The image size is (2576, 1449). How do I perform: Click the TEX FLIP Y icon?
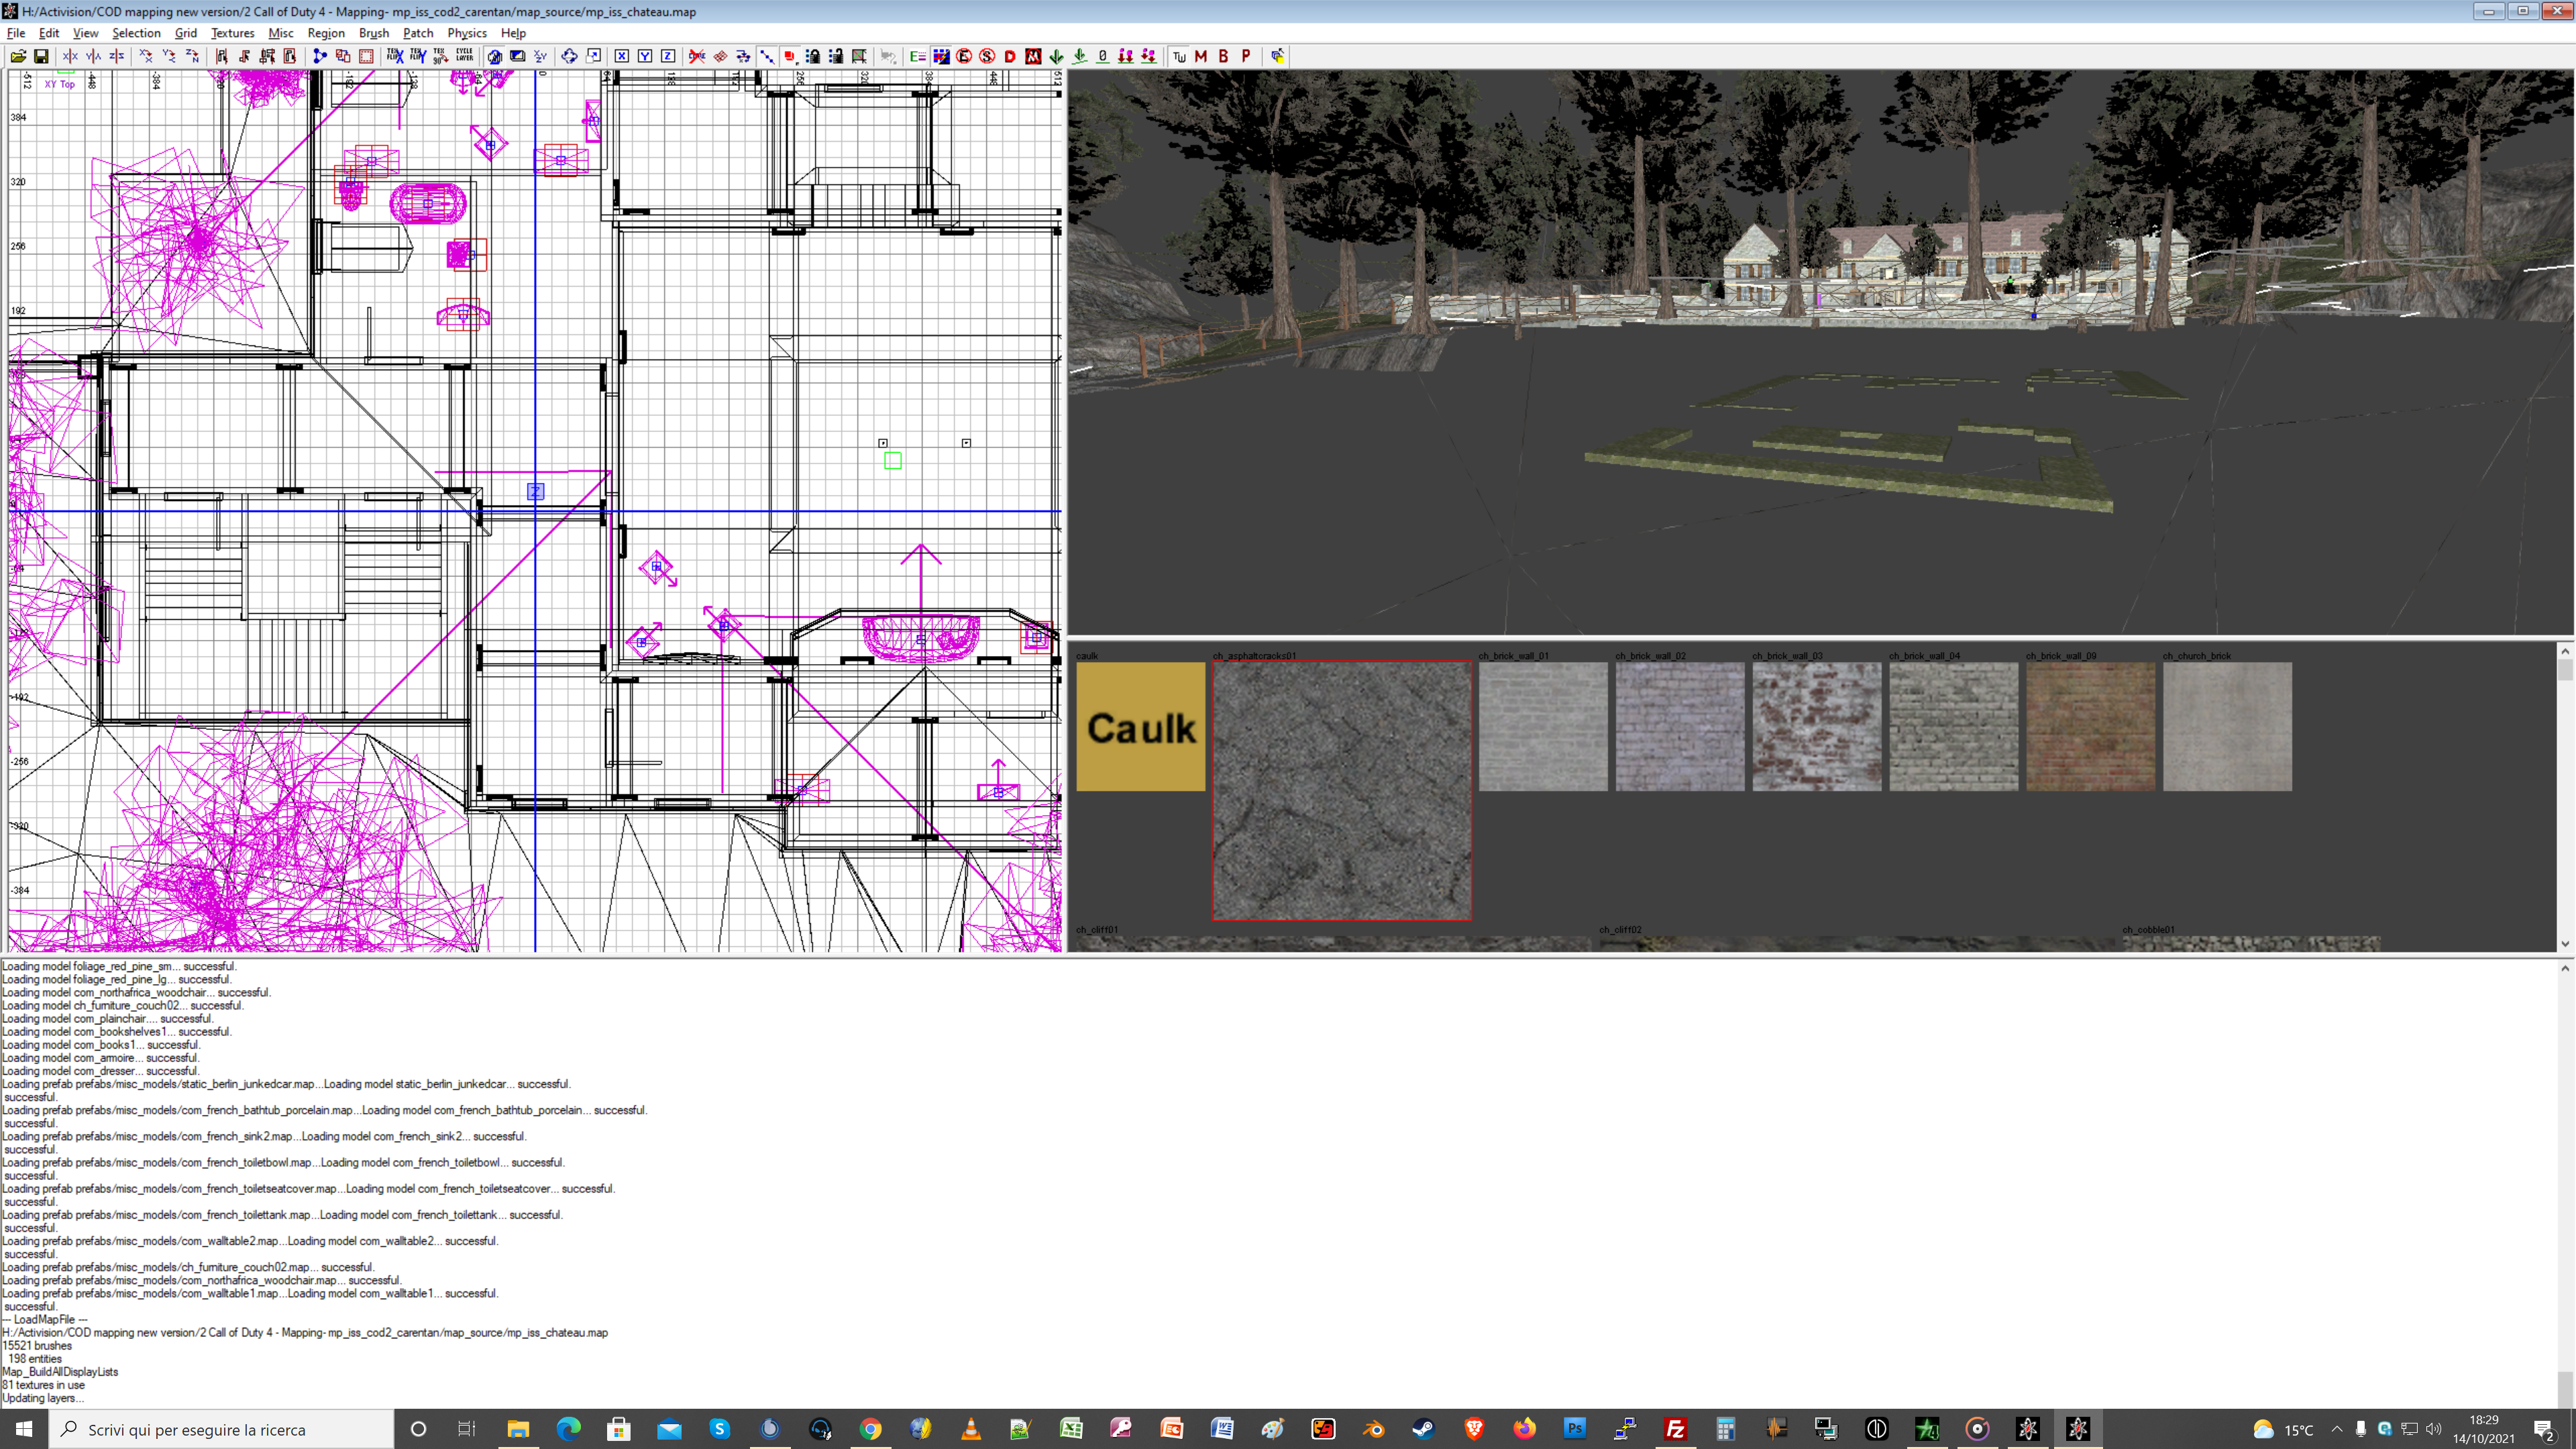(418, 56)
